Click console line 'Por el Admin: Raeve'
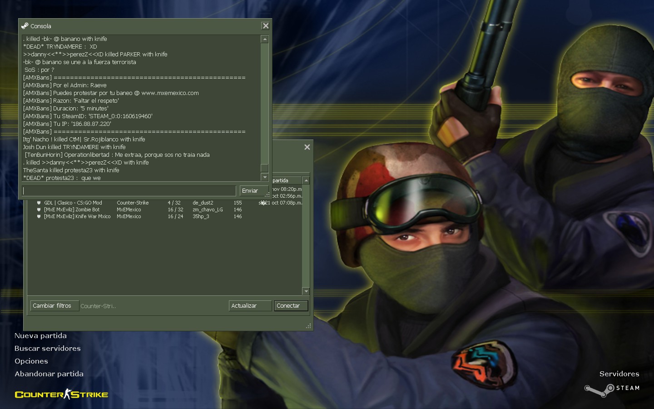The width and height of the screenshot is (654, 409). 65,85
